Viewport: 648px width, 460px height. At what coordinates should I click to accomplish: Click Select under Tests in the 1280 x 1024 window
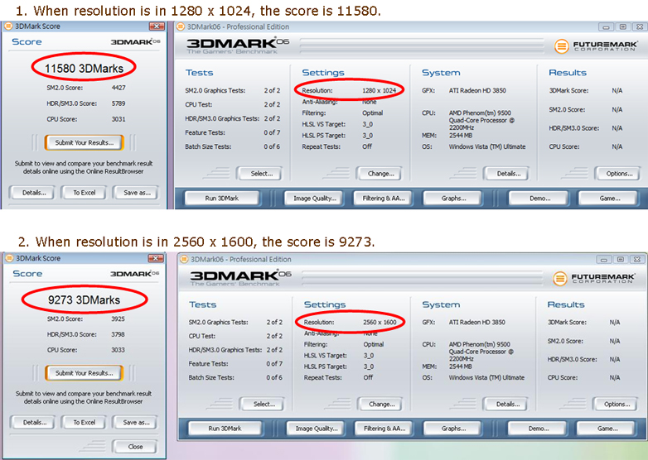[x=261, y=174]
